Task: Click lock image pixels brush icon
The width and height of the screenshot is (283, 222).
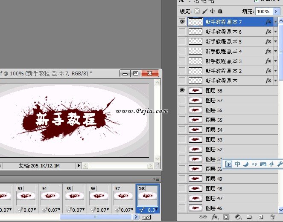Action: [x=204, y=11]
